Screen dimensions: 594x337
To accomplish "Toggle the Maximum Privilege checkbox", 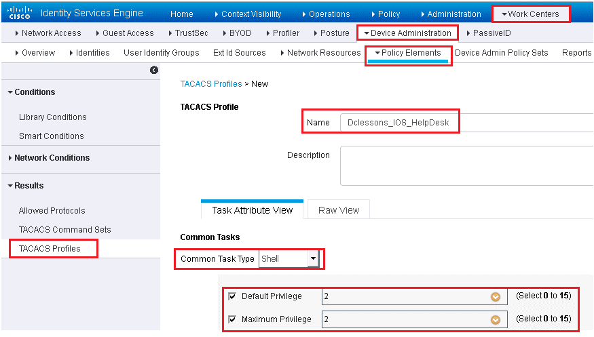I will (232, 319).
